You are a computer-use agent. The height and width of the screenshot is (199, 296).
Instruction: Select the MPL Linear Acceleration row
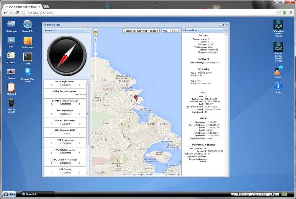pyautogui.click(x=65, y=161)
